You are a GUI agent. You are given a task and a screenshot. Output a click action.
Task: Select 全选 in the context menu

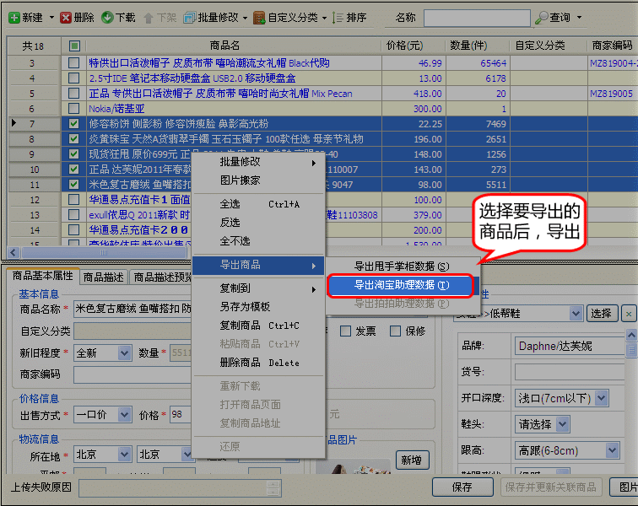pyautogui.click(x=258, y=204)
